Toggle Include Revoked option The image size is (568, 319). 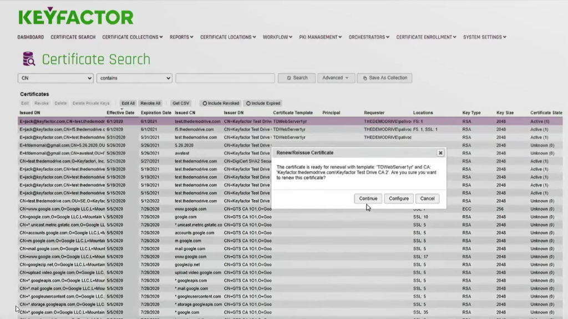click(x=221, y=103)
